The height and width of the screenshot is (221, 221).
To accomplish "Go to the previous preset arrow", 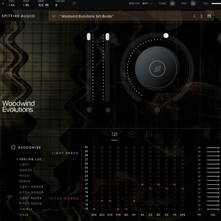I will (x=194, y=16).
